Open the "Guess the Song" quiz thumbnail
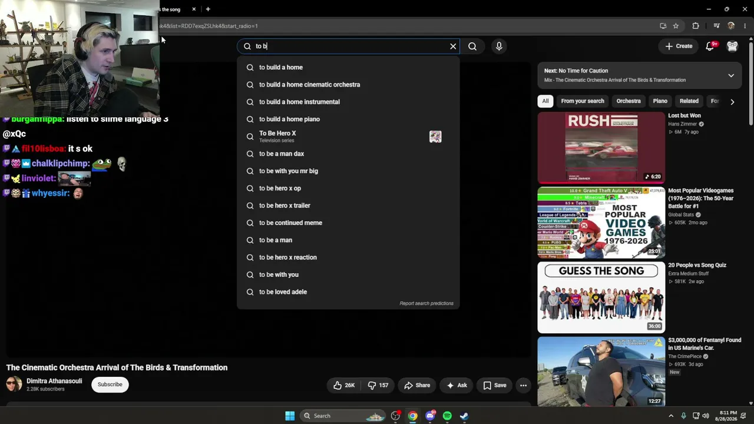The image size is (754, 424). 601,298
